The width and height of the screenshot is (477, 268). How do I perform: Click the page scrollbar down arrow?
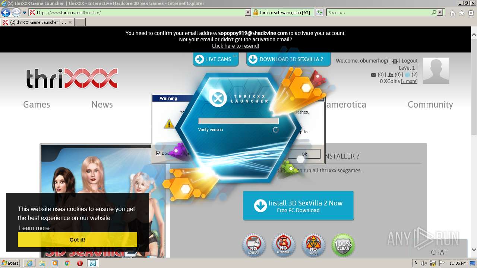[474, 250]
